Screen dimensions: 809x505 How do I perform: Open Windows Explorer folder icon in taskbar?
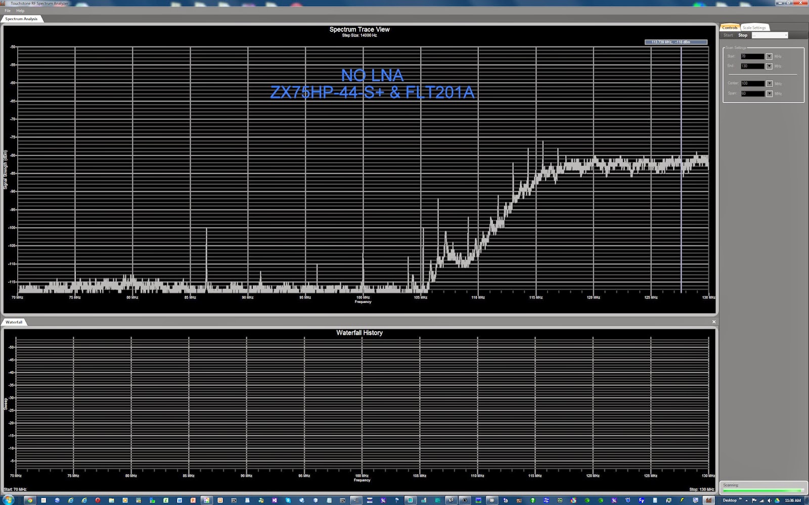click(x=111, y=500)
